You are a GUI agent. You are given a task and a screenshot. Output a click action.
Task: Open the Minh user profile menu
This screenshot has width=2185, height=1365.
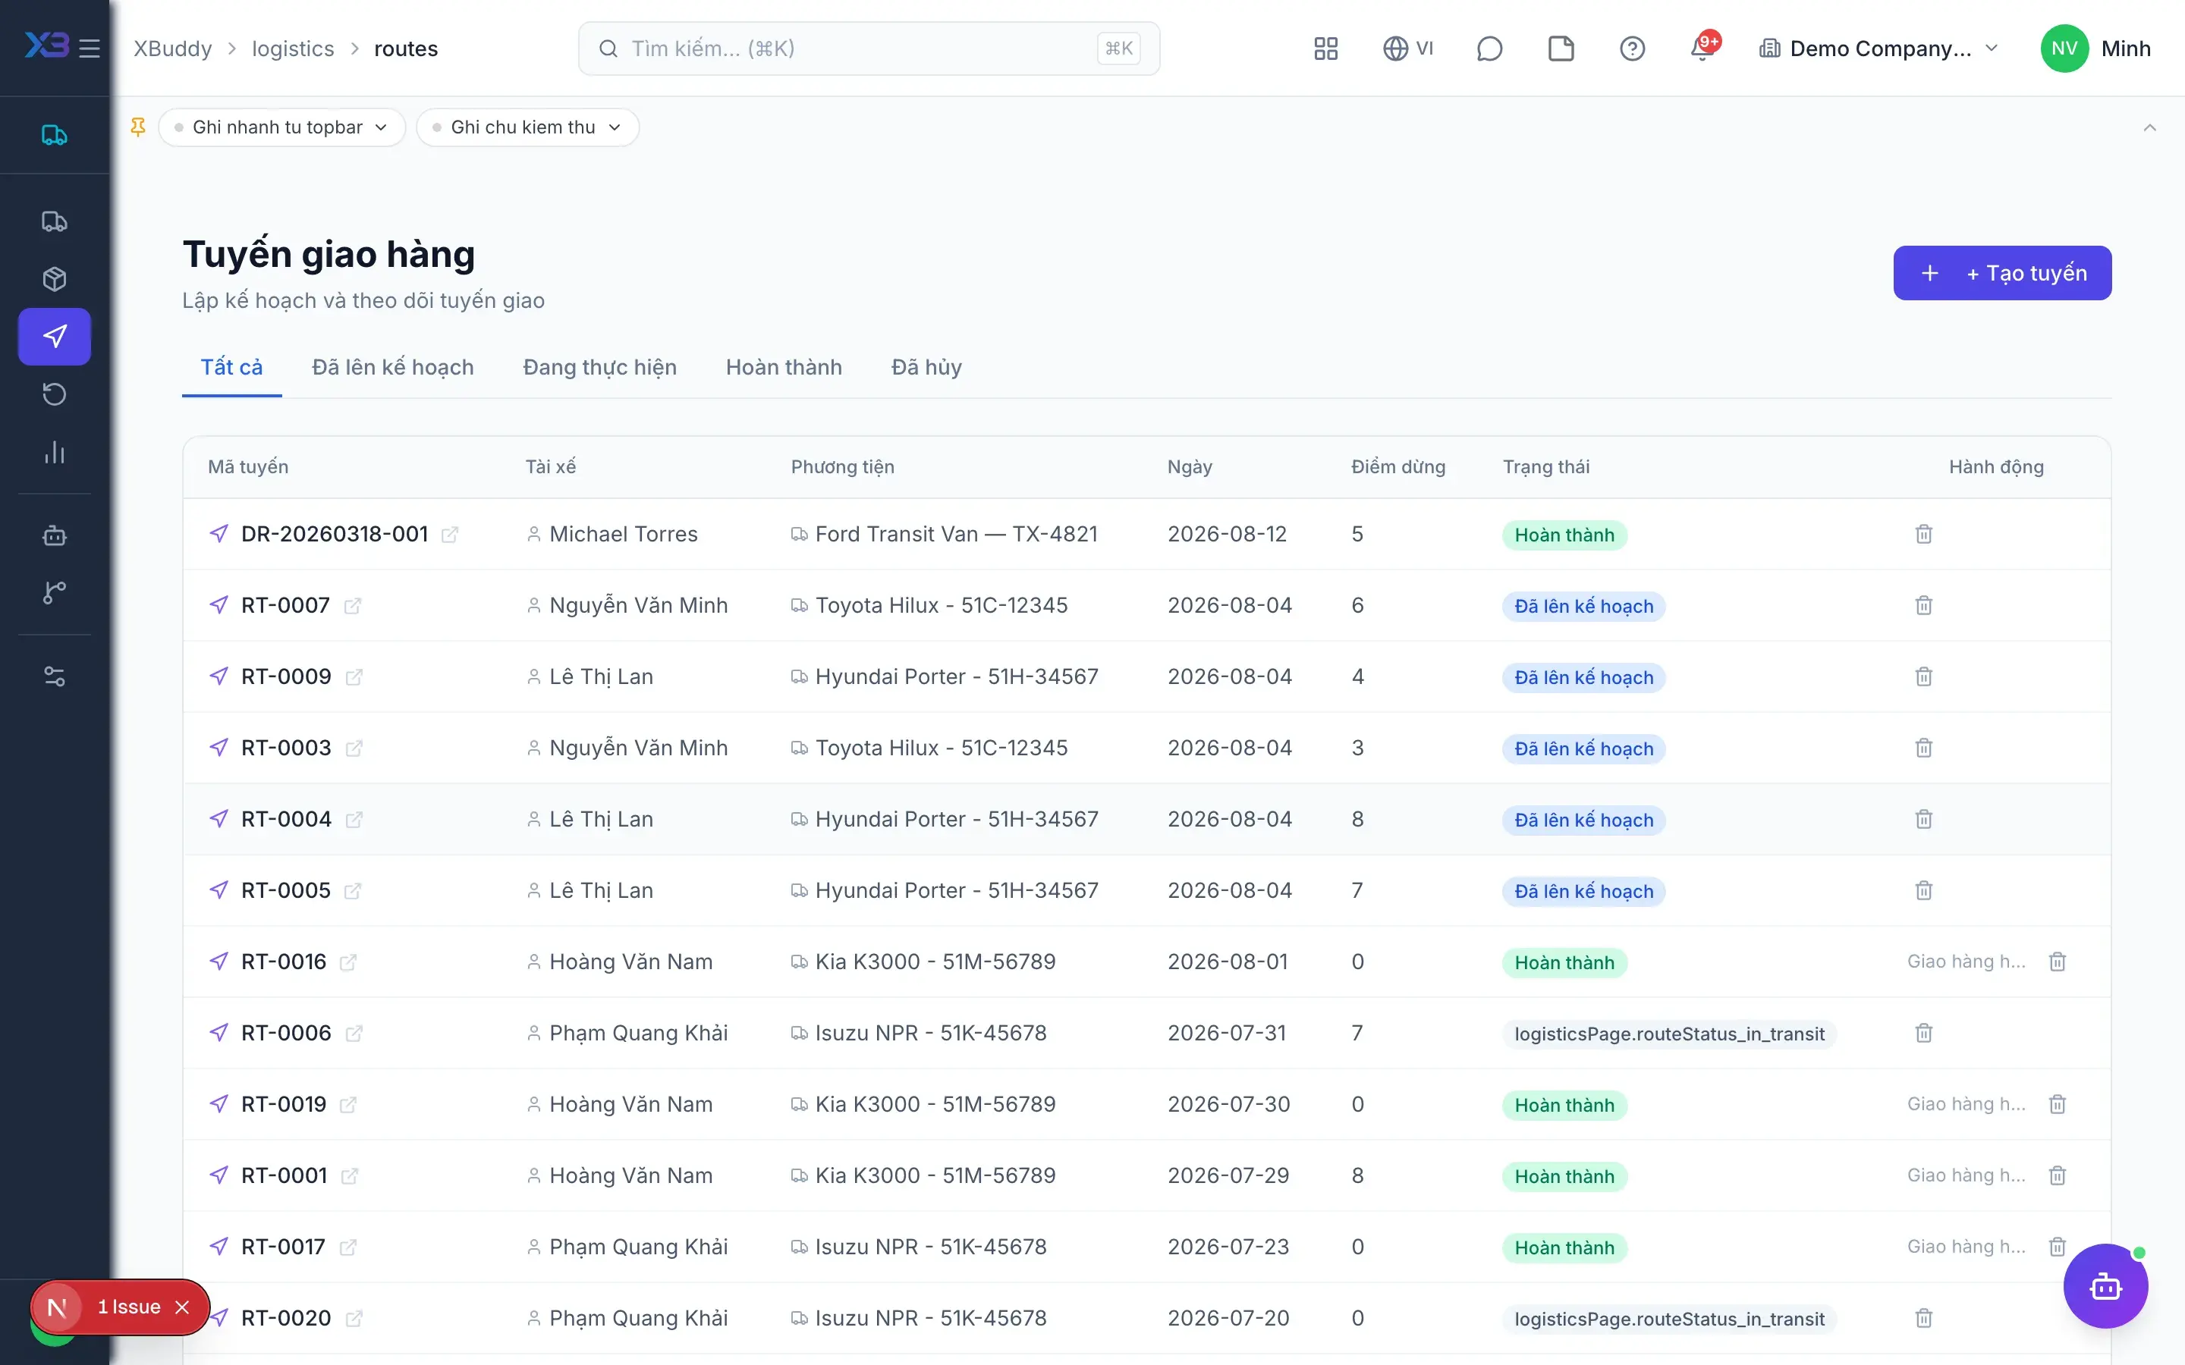(x=2095, y=49)
